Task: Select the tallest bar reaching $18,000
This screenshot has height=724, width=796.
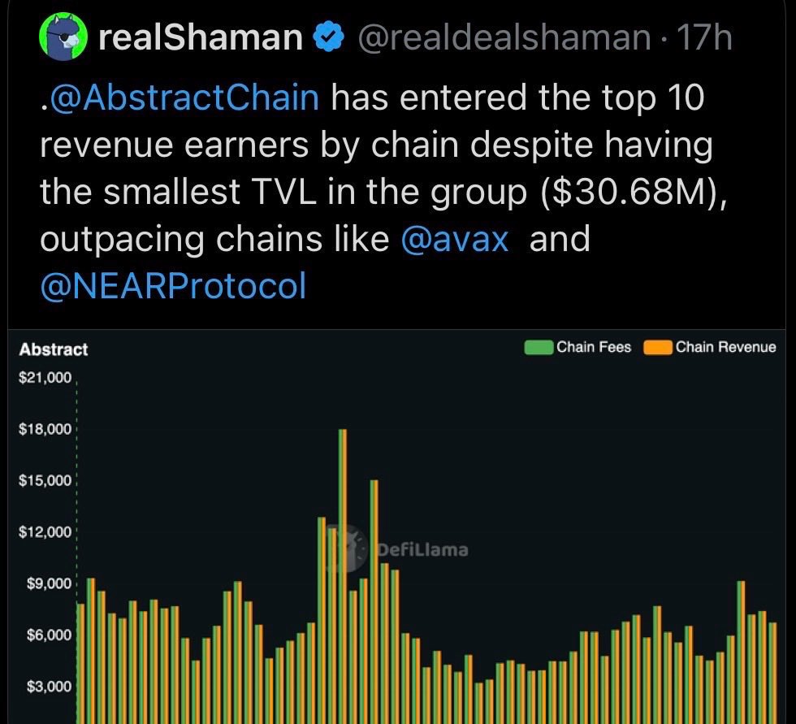Action: point(343,569)
